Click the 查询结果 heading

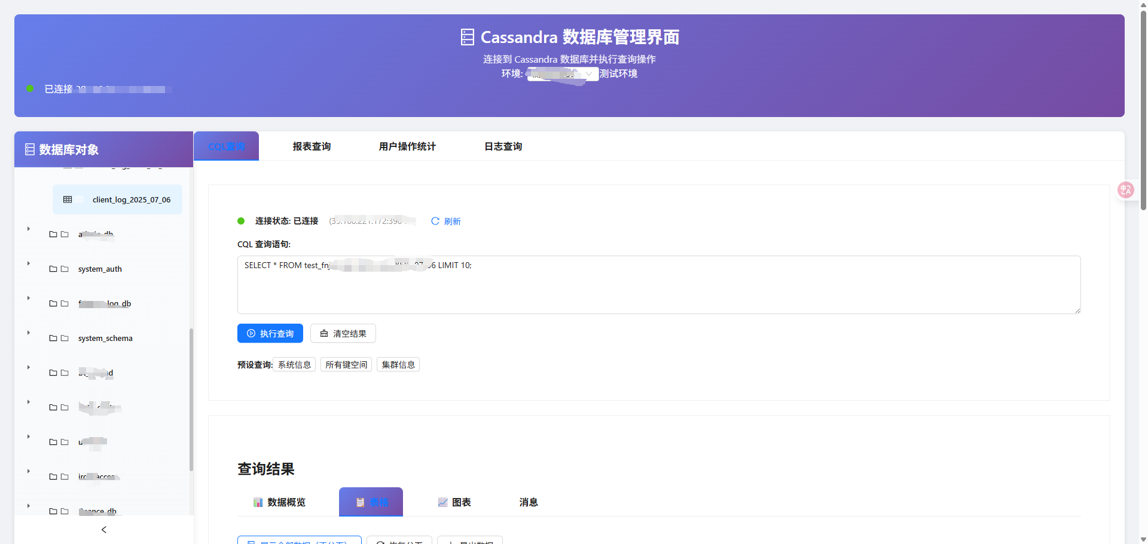click(x=266, y=469)
